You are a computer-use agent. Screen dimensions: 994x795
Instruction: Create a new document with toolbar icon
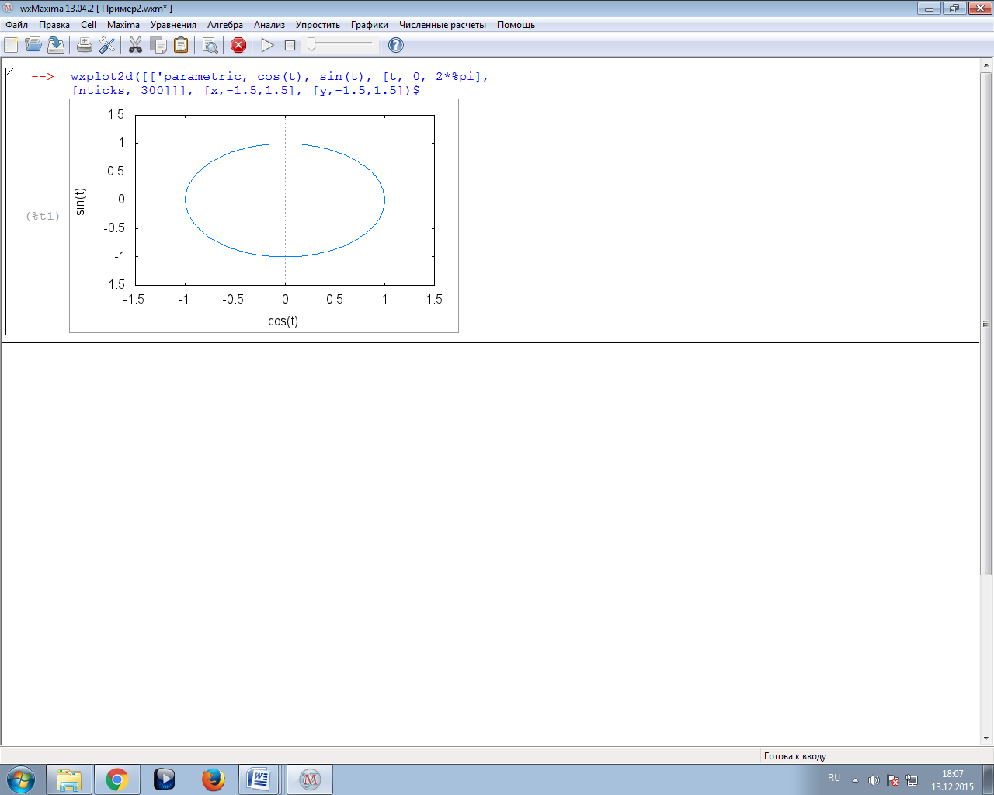pyautogui.click(x=11, y=45)
